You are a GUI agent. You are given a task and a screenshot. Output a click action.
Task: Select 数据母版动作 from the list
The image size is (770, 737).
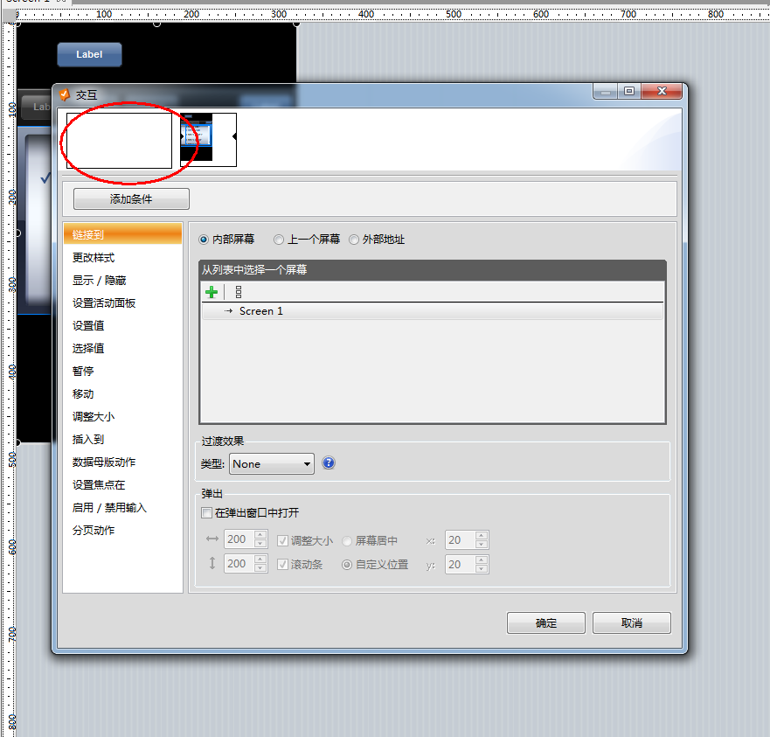(x=104, y=462)
